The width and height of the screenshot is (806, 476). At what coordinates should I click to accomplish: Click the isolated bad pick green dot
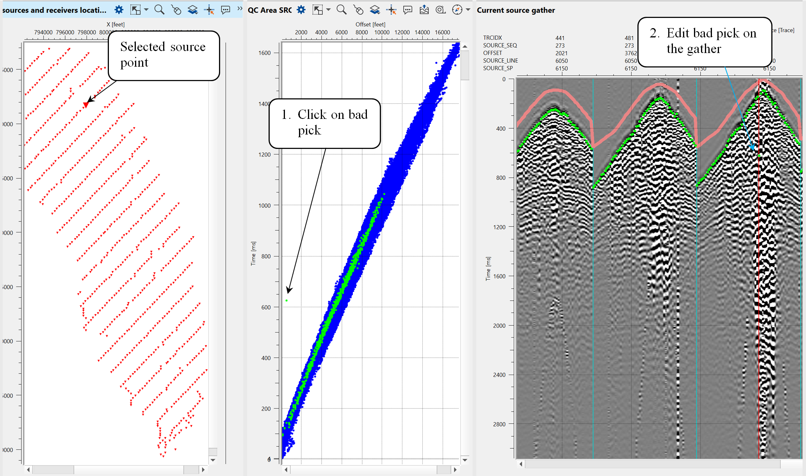pyautogui.click(x=286, y=301)
